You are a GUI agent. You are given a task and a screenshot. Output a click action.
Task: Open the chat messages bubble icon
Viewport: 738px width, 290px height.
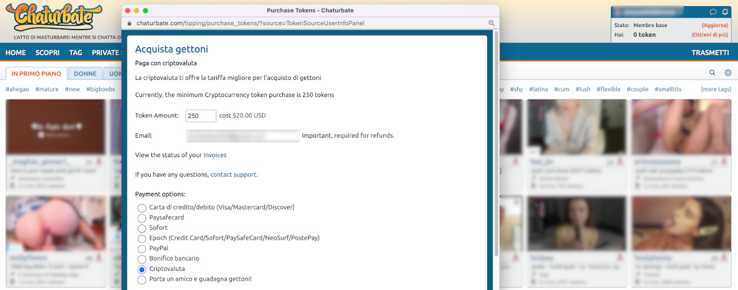[x=713, y=12]
